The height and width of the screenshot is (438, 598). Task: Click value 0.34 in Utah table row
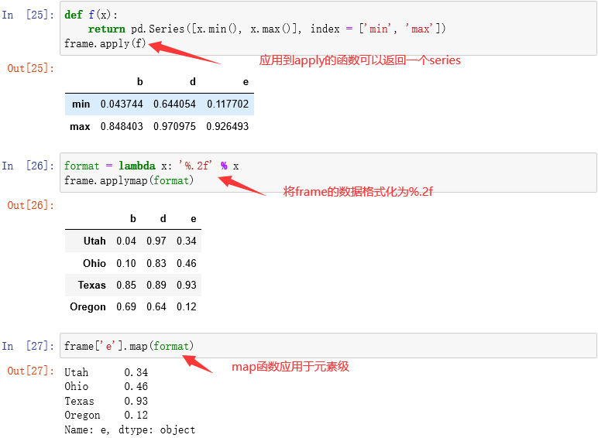tap(187, 241)
